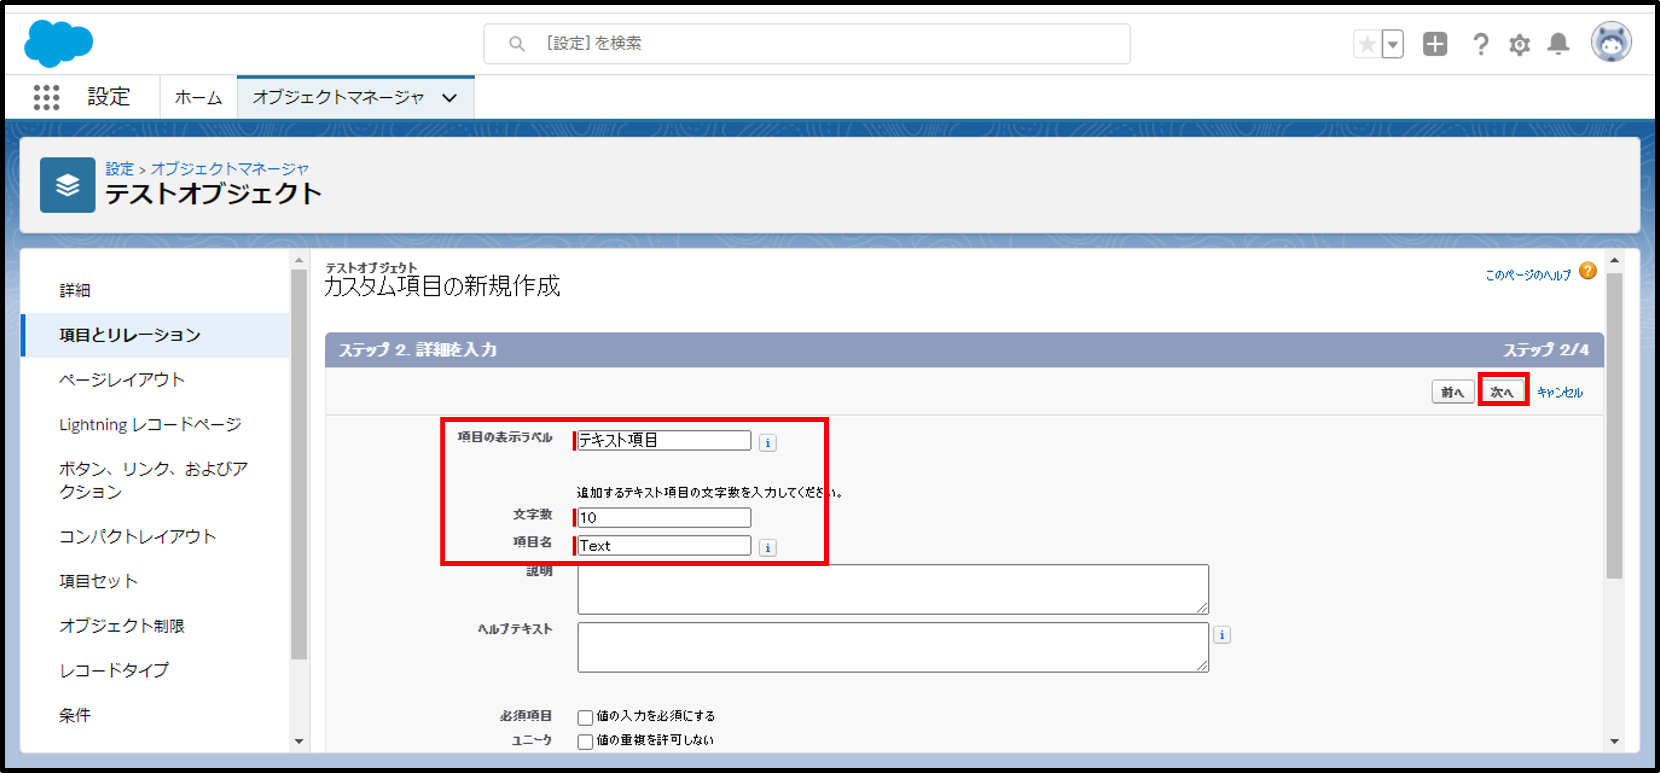The height and width of the screenshot is (773, 1660).
Task: Open the App Launcher dots icon
Action: tap(46, 97)
